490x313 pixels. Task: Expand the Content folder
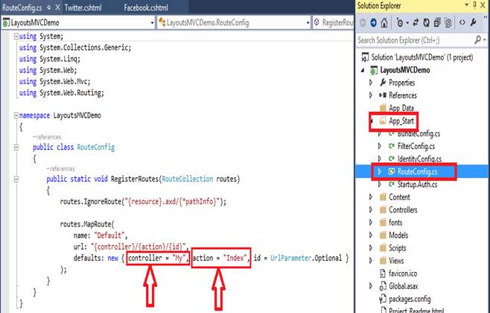pyautogui.click(x=371, y=197)
